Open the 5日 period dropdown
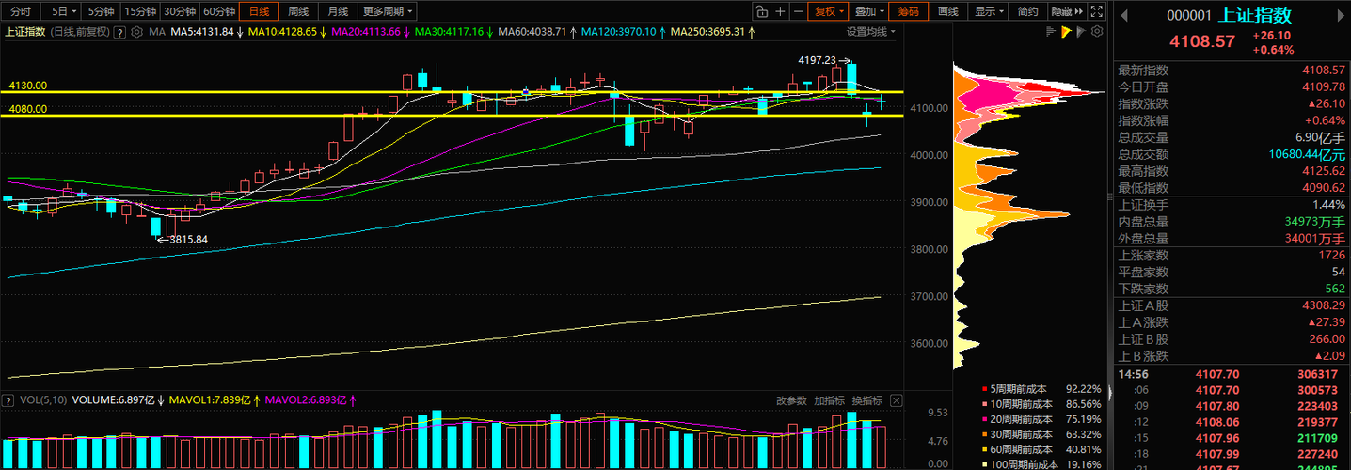Screen dimensions: 1351x470 click(x=62, y=11)
